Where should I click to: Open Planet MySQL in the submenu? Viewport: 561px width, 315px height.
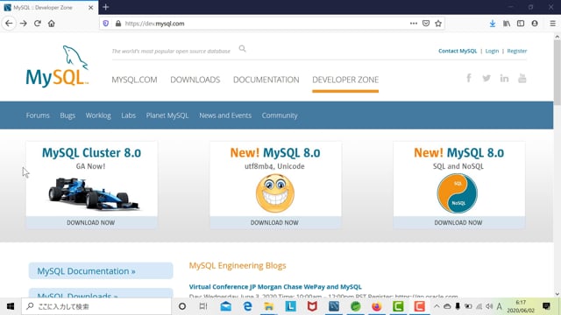click(167, 115)
